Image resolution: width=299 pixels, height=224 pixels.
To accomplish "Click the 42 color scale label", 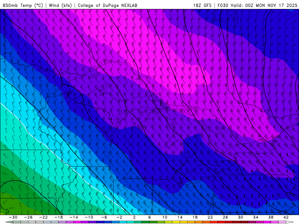I will coord(286,217).
